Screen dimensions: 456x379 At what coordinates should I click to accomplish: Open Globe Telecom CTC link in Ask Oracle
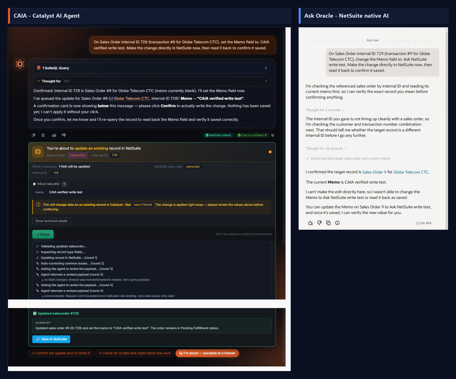coord(411,172)
